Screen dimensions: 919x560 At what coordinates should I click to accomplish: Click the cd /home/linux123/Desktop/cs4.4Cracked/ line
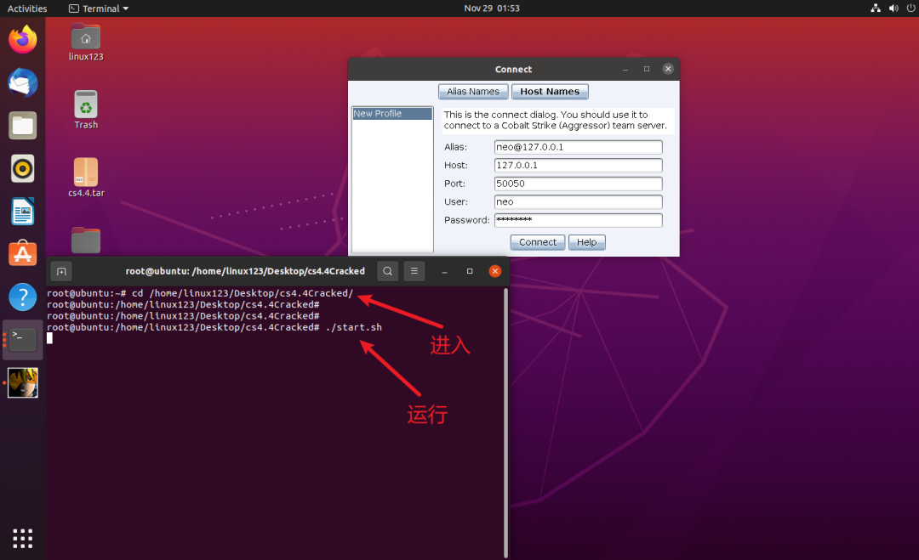coord(200,293)
